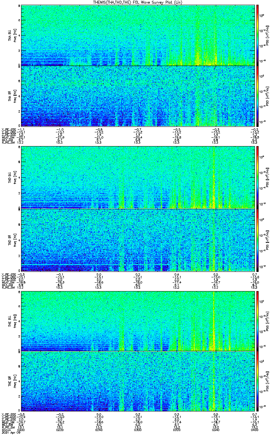The image size is (272, 435).
Task: Click the THD B-perpendicular freq [Hz] axis label
Action: pos(15,177)
